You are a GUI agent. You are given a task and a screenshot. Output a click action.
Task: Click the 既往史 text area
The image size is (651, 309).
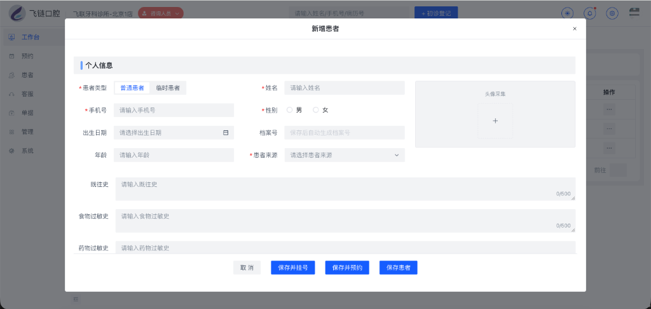click(x=345, y=189)
